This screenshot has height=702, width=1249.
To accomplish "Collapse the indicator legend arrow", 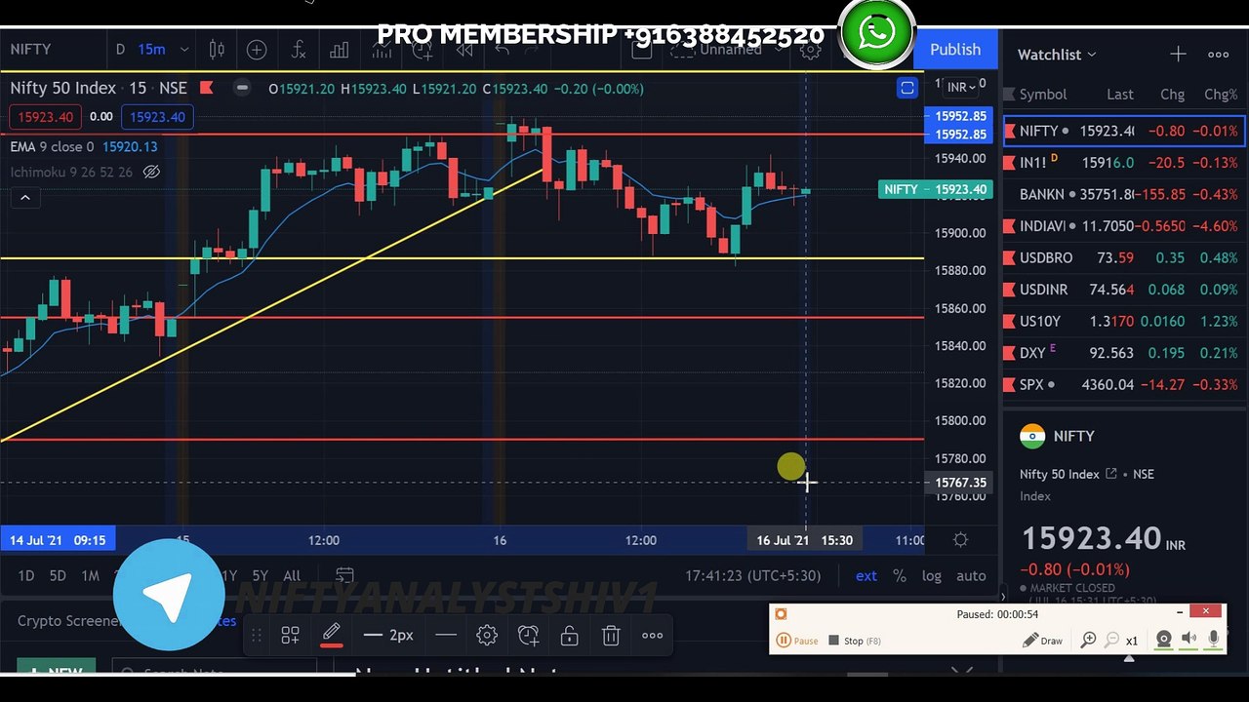I will click(x=25, y=198).
